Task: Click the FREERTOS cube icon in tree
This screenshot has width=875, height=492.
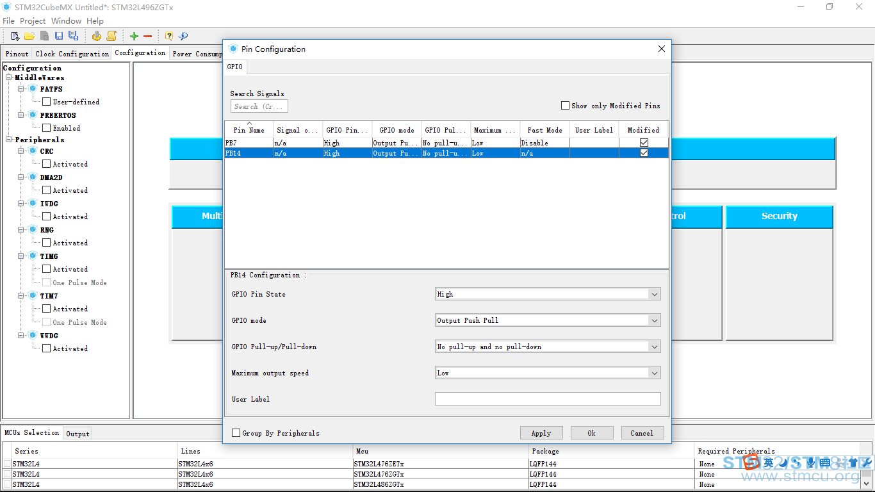Action: (x=33, y=115)
